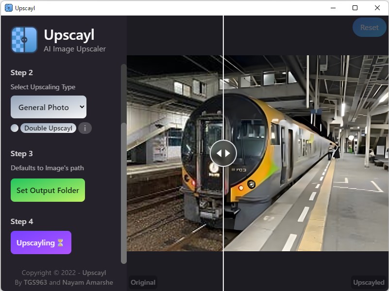Click the Select Upscaling Type text
Viewport: 389px width, 291px height.
point(43,87)
